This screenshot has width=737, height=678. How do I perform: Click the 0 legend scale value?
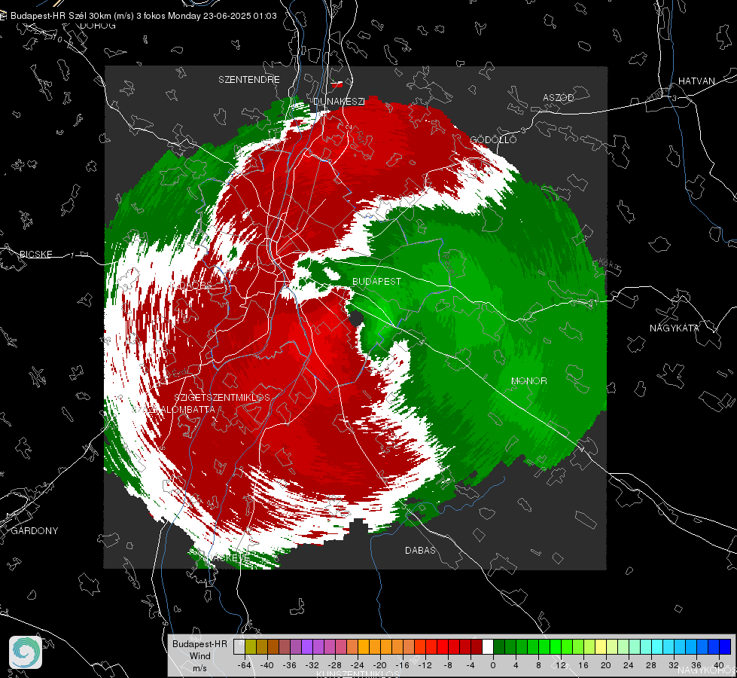pyautogui.click(x=493, y=665)
